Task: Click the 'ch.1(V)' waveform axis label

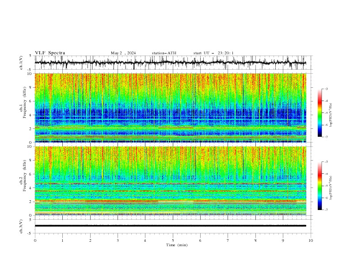Action: pyautogui.click(x=21, y=63)
